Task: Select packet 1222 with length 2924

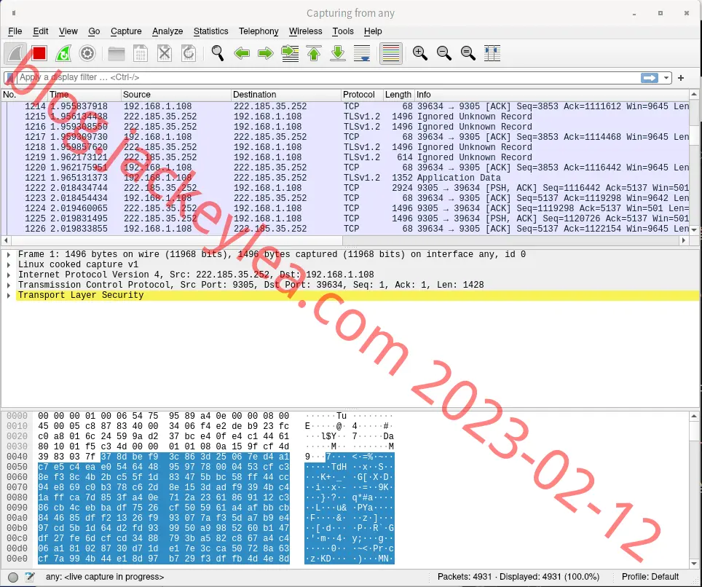Action: 344,188
